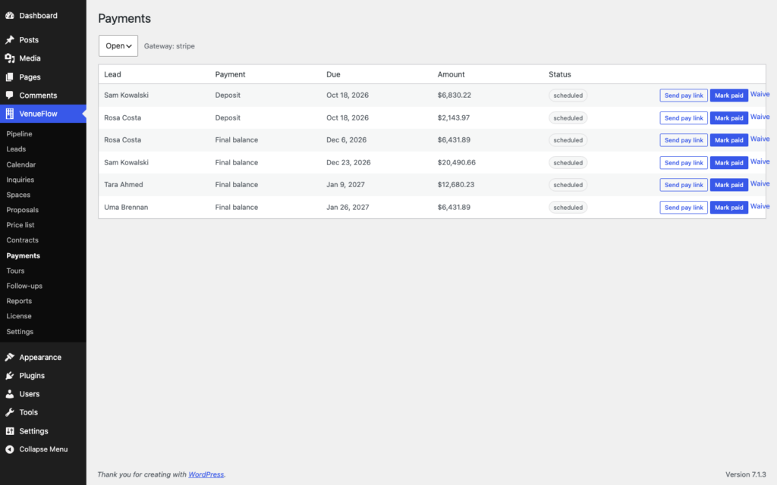Click the Version 7.1.3 footer text
This screenshot has height=485, width=777.
coord(746,474)
